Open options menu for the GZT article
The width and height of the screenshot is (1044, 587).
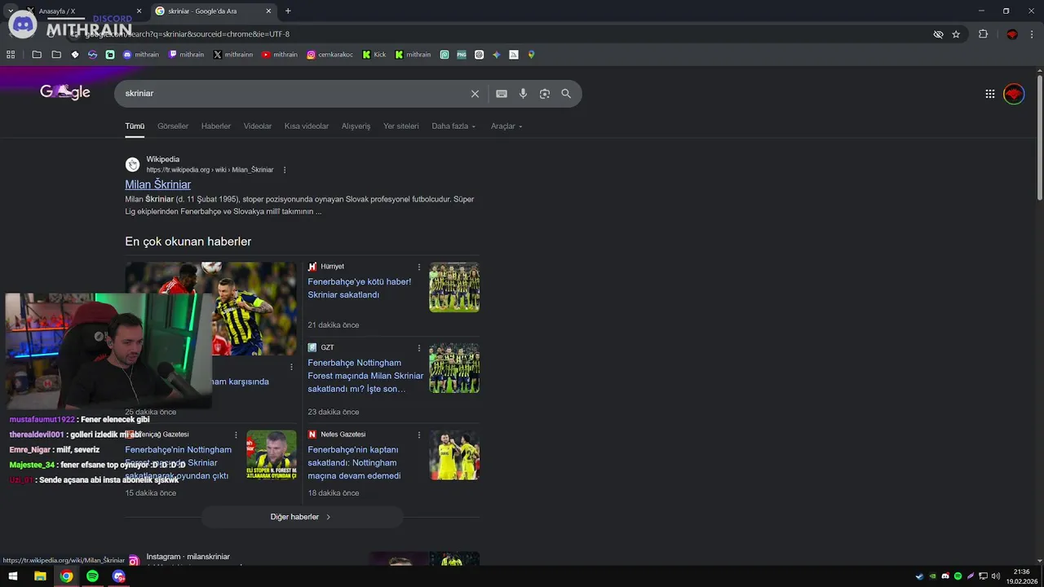pyautogui.click(x=419, y=347)
